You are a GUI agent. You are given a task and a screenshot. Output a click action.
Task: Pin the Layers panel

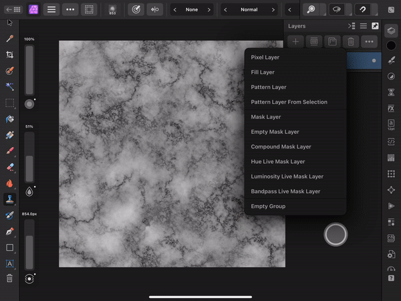click(375, 26)
